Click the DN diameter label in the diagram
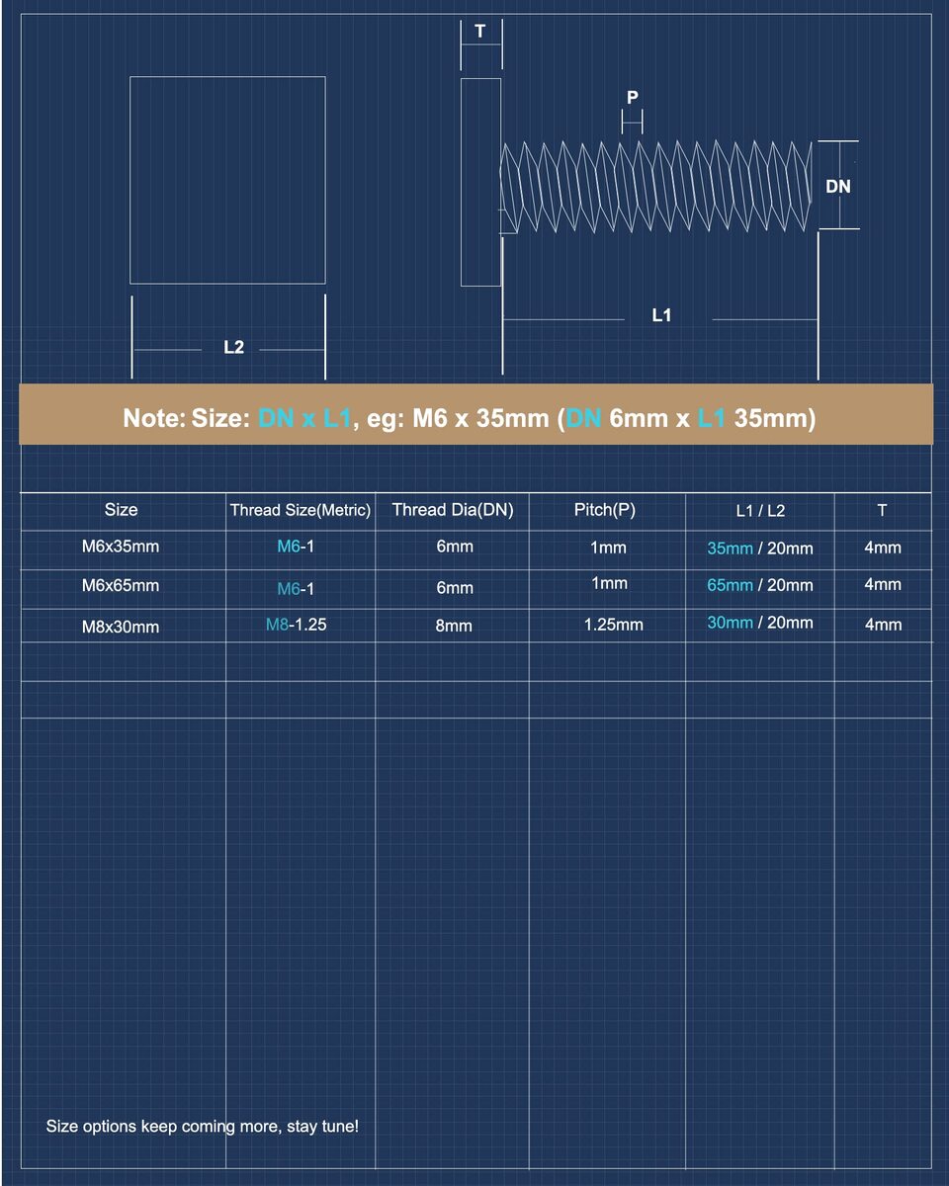The image size is (949, 1186). tap(837, 186)
